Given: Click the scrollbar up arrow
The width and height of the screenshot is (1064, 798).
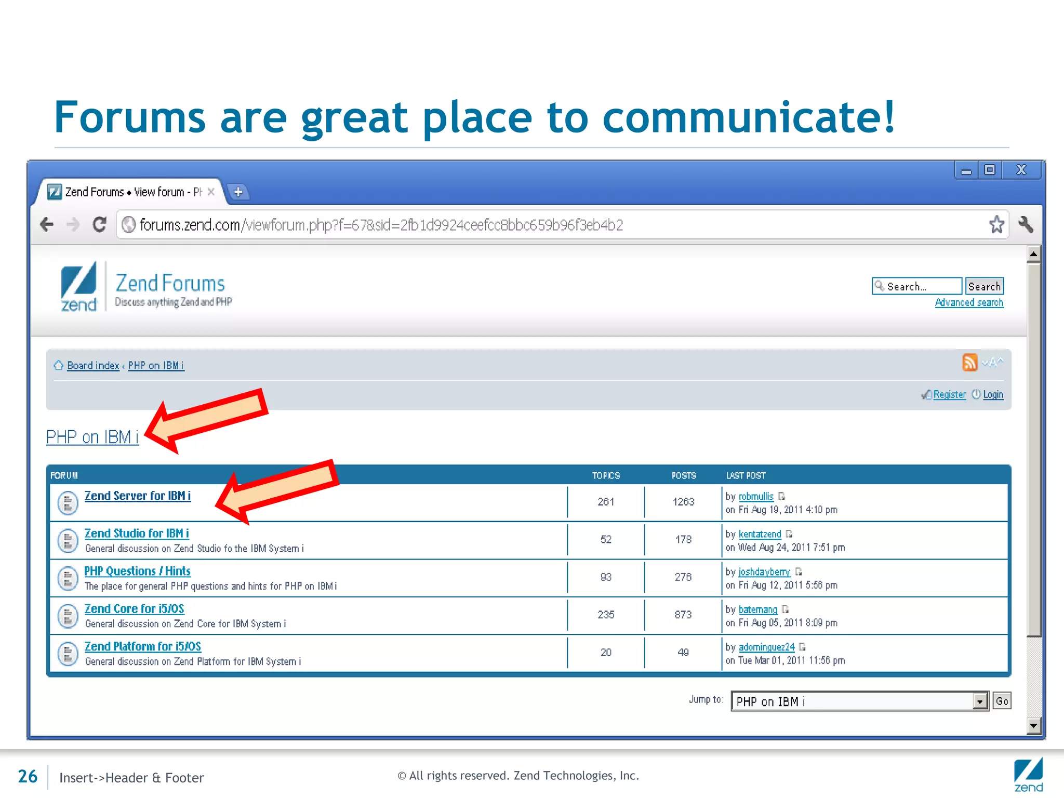Looking at the screenshot, I should 1033,254.
